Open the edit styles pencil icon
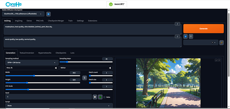This screenshot has width=230, height=109. (x=221, y=42)
